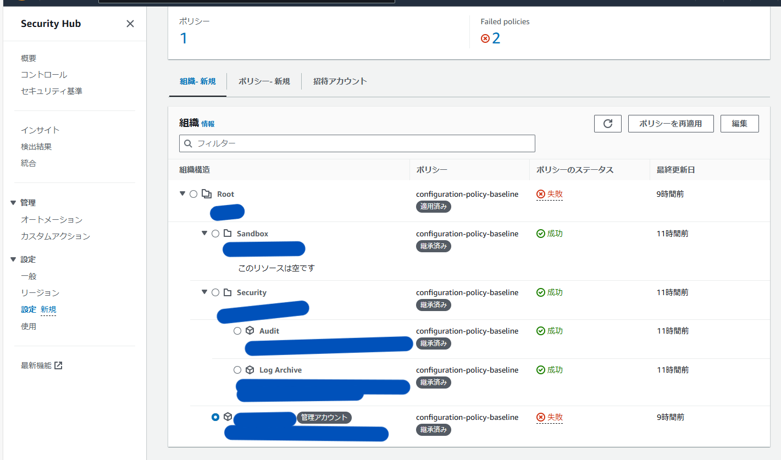Open コントロール in the sidebar

point(44,75)
